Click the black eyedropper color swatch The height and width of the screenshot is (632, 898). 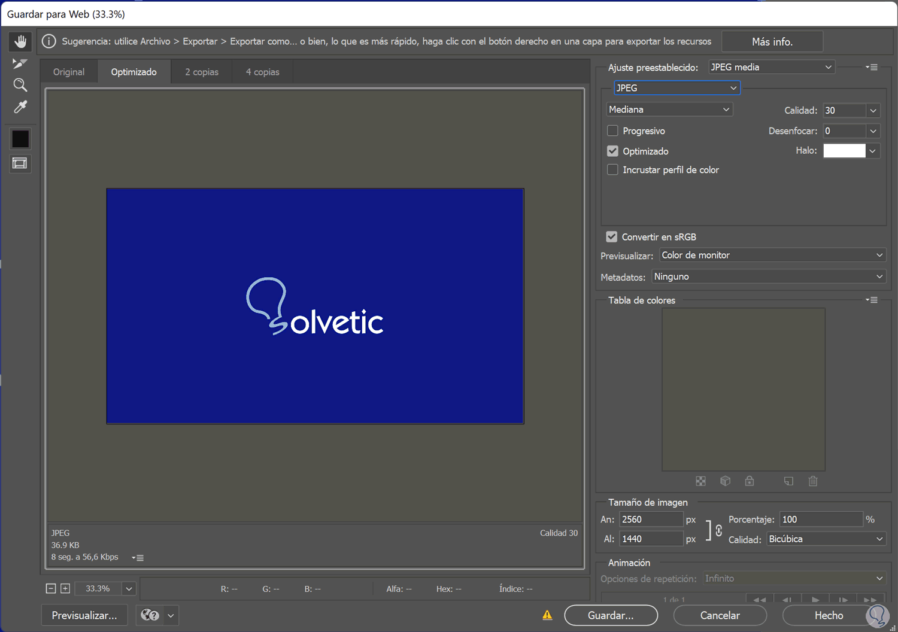click(x=20, y=139)
